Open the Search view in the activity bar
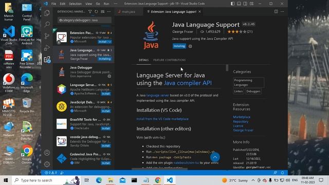The width and height of the screenshot is (329, 185). click(47, 24)
